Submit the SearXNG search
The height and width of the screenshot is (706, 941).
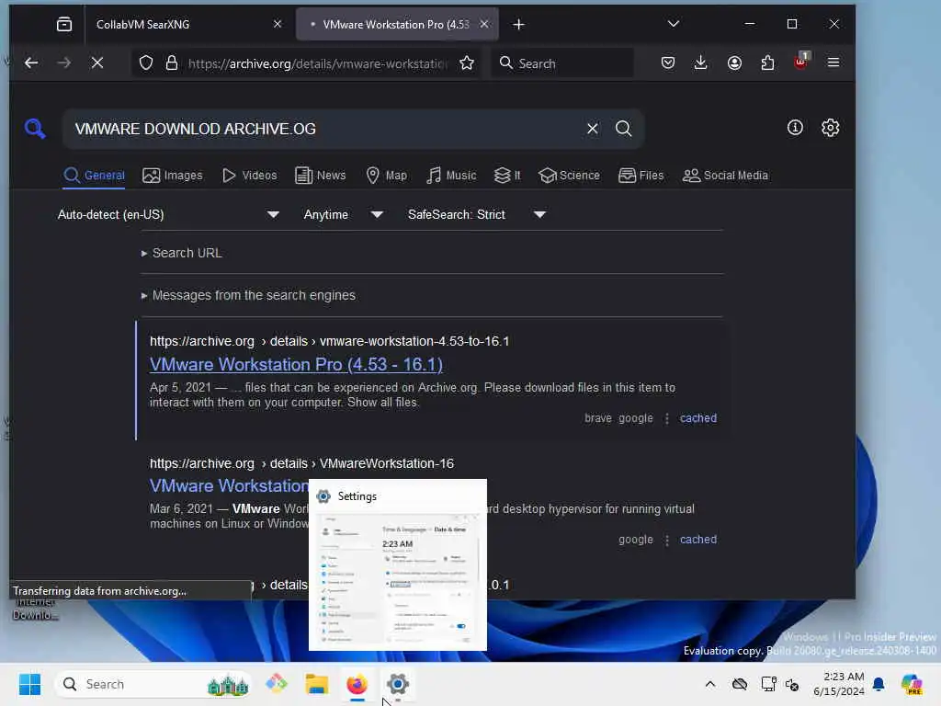point(624,129)
